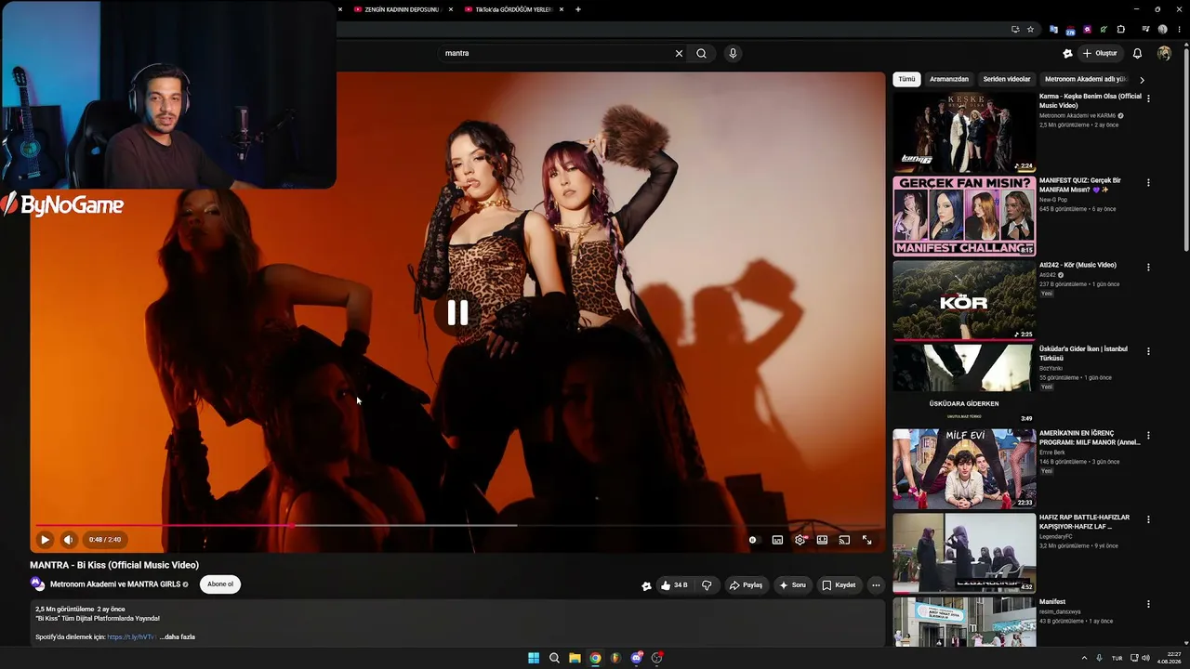Share the video using Paylaş
The height and width of the screenshot is (669, 1190).
coord(746,585)
